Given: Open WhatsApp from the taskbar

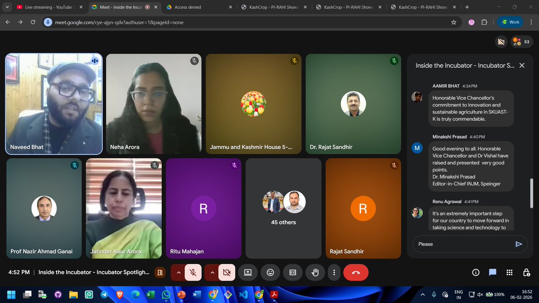Looking at the screenshot, I should 166,294.
